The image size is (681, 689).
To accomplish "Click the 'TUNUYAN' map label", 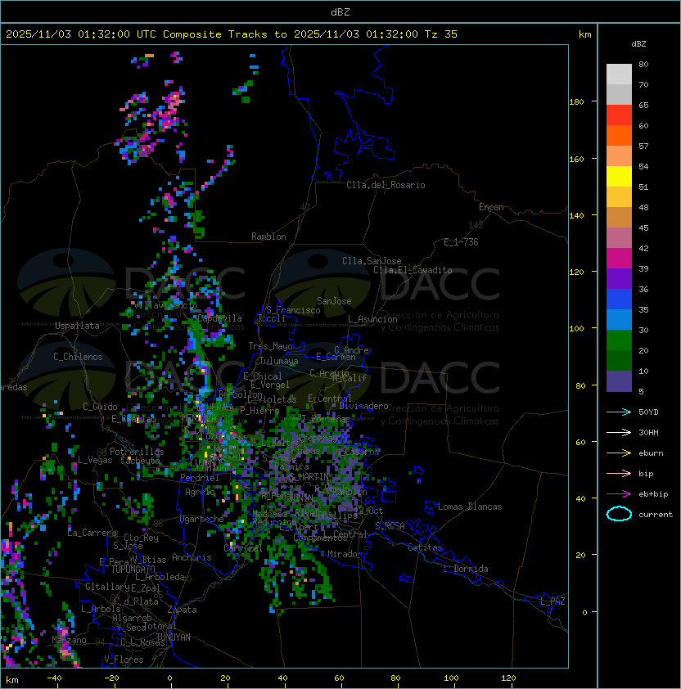I will coord(174,637).
